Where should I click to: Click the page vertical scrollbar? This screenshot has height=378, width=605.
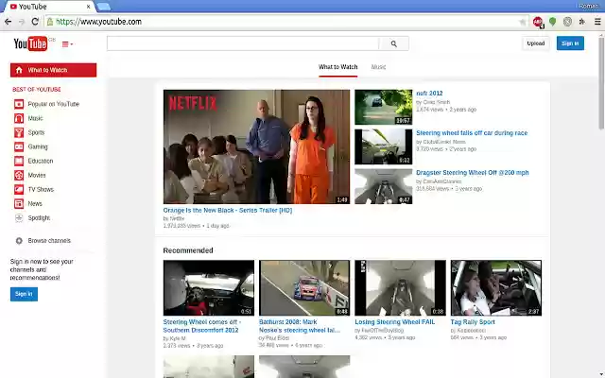click(x=601, y=83)
